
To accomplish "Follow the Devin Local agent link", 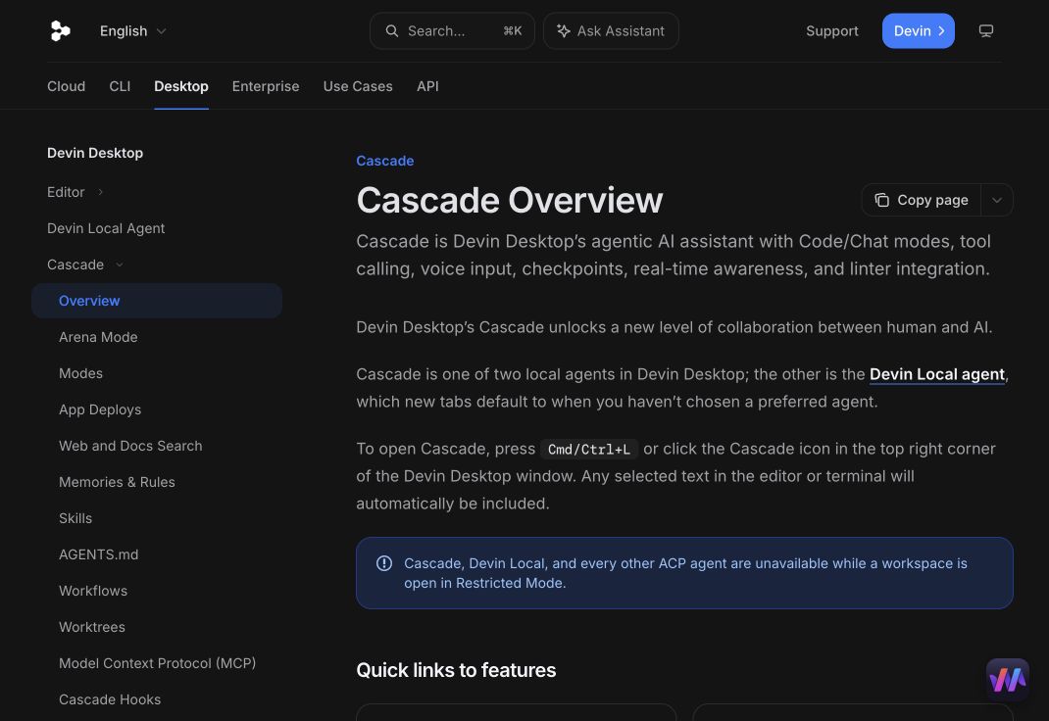I will [x=936, y=374].
